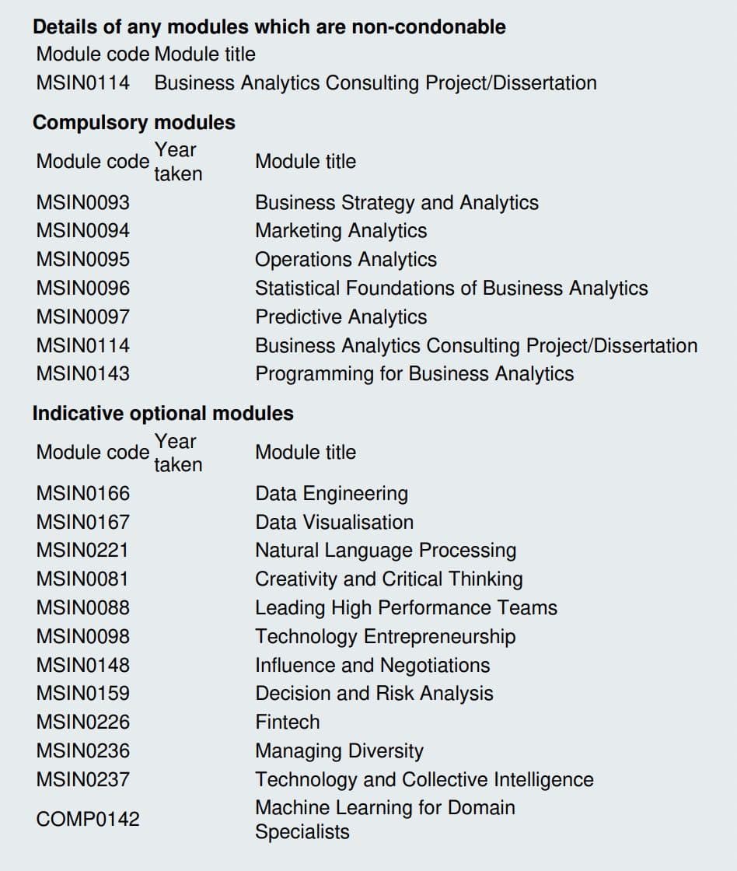Select Programming for Business Analytics title
737x871 pixels.
click(414, 374)
